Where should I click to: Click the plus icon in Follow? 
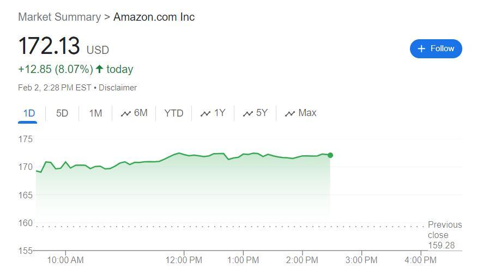pos(421,49)
